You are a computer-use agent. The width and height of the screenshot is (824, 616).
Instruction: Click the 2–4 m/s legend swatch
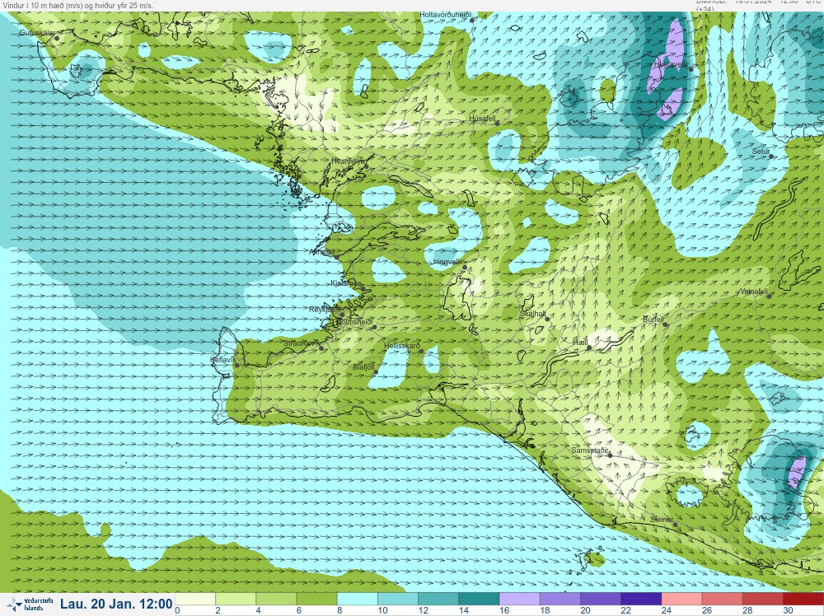coord(236,600)
